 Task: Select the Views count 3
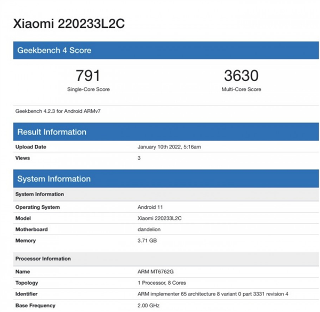(x=139, y=158)
